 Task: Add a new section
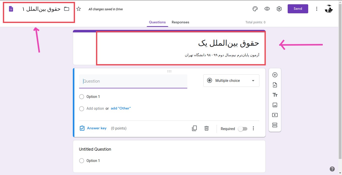275,125
